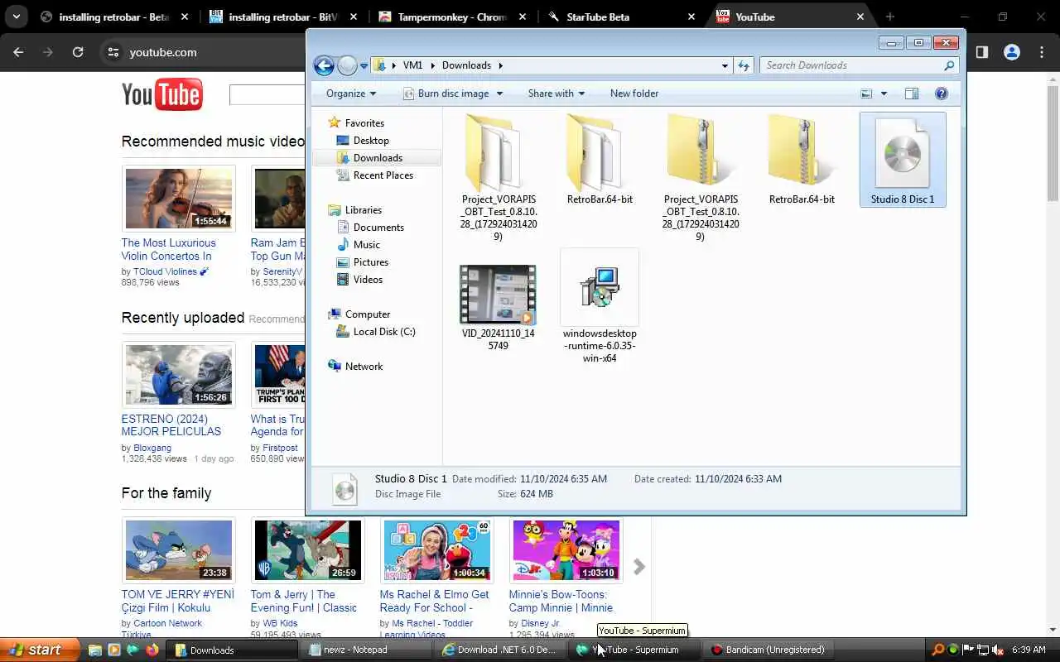Reload the browser page
The height and width of the screenshot is (662, 1060).
[x=78, y=52]
